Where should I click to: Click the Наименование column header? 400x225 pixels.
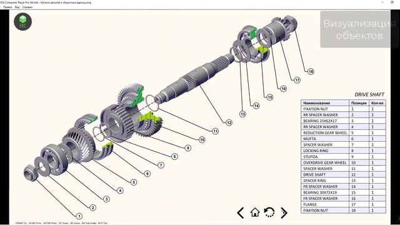[x=325, y=102]
